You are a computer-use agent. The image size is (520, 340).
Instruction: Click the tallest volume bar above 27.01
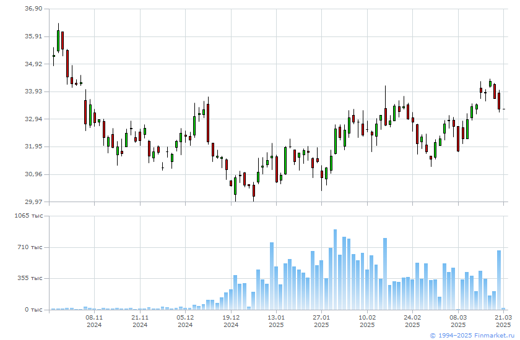coord(335,270)
